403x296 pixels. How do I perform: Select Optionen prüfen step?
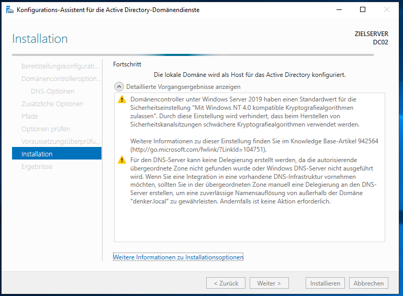(x=46, y=129)
